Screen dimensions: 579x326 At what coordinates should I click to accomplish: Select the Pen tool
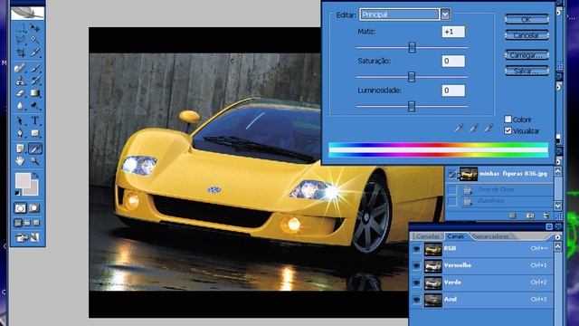click(20, 133)
